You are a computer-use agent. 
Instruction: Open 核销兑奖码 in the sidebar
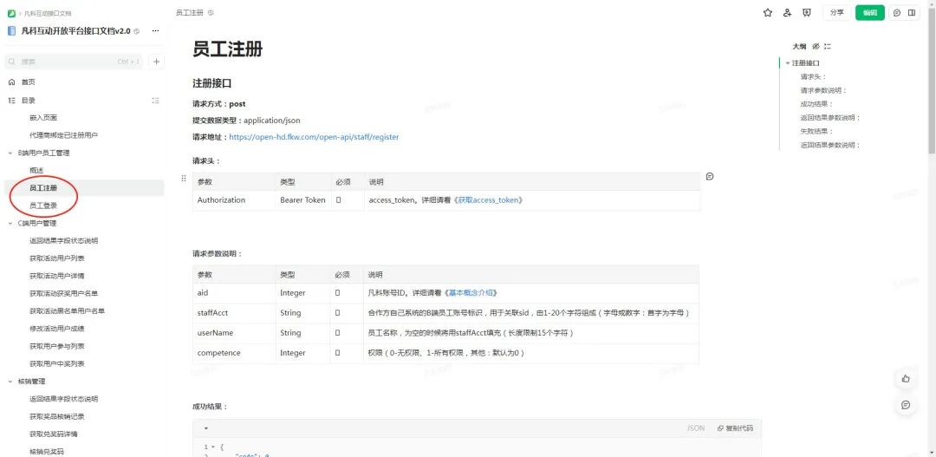tap(47, 451)
